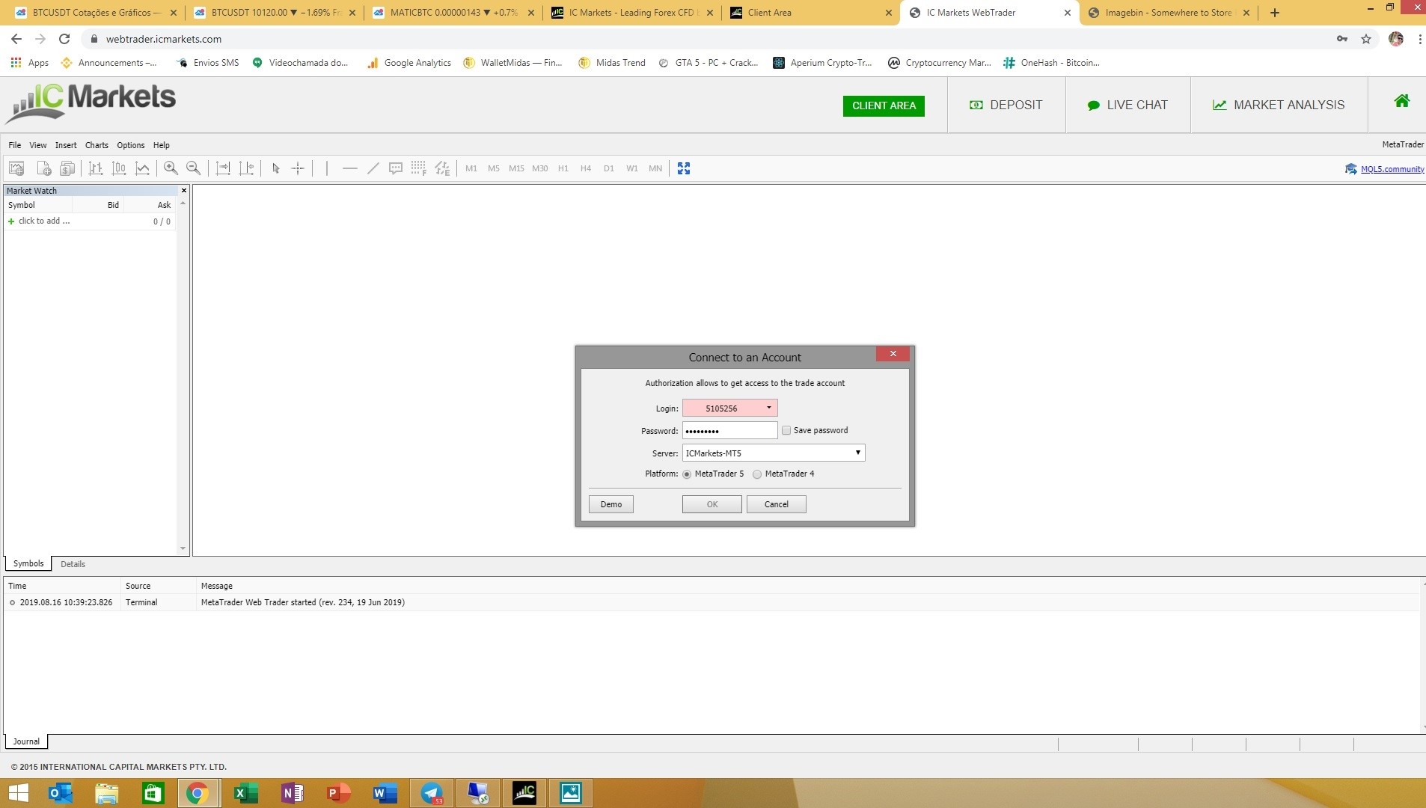Image resolution: width=1426 pixels, height=808 pixels.
Task: Toggle fullscreen mode icon
Action: pos(684,168)
